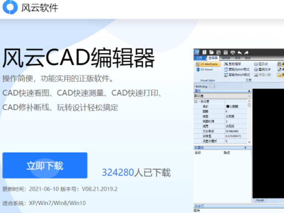Click the pin icon on 属性 panel header

249,91
